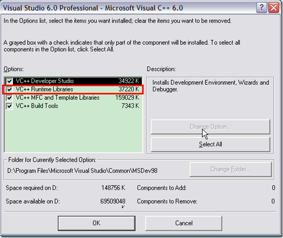The width and height of the screenshot is (283, 238).
Task: Open the title bar help question mark
Action: (262, 8)
